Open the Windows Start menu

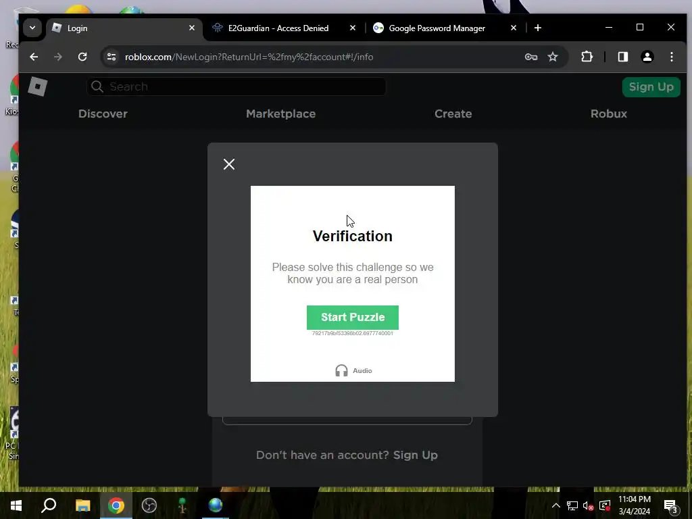pyautogui.click(x=16, y=505)
